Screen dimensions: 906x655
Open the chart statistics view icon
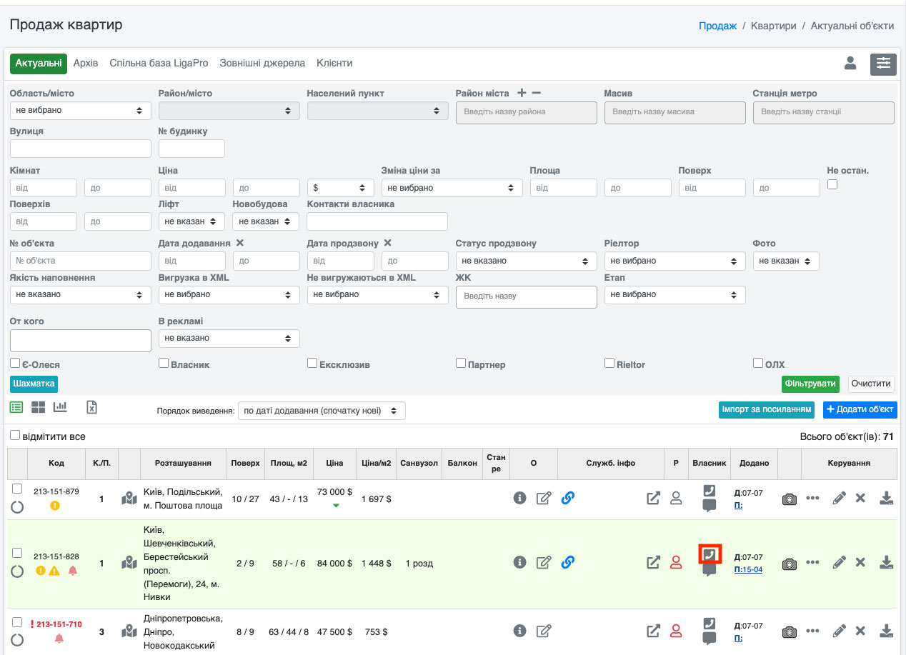tap(60, 407)
